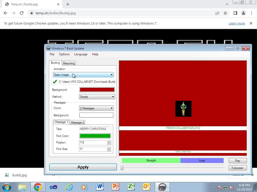Increase the Font Size with up arrow

coord(109,148)
